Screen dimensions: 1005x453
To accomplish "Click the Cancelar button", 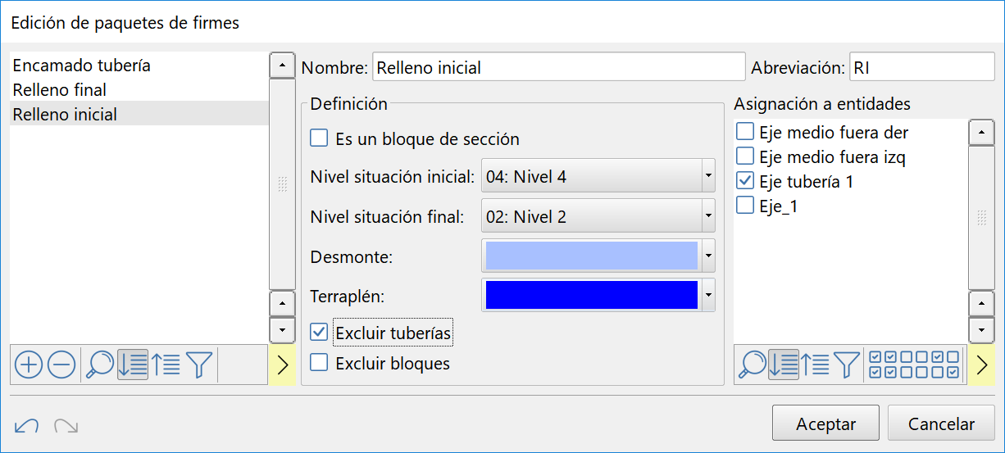I will [941, 424].
